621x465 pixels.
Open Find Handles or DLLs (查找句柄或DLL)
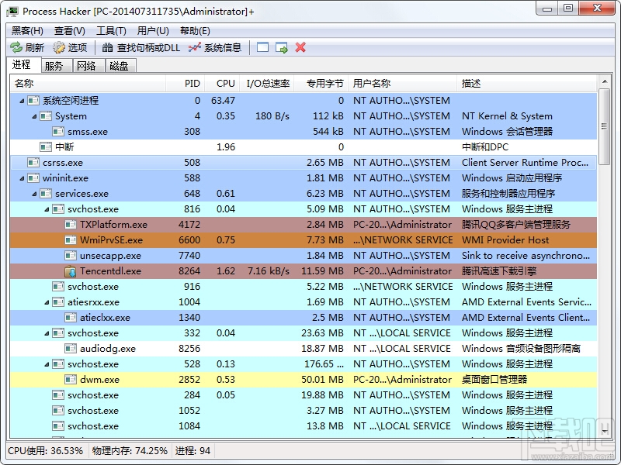[x=141, y=48]
